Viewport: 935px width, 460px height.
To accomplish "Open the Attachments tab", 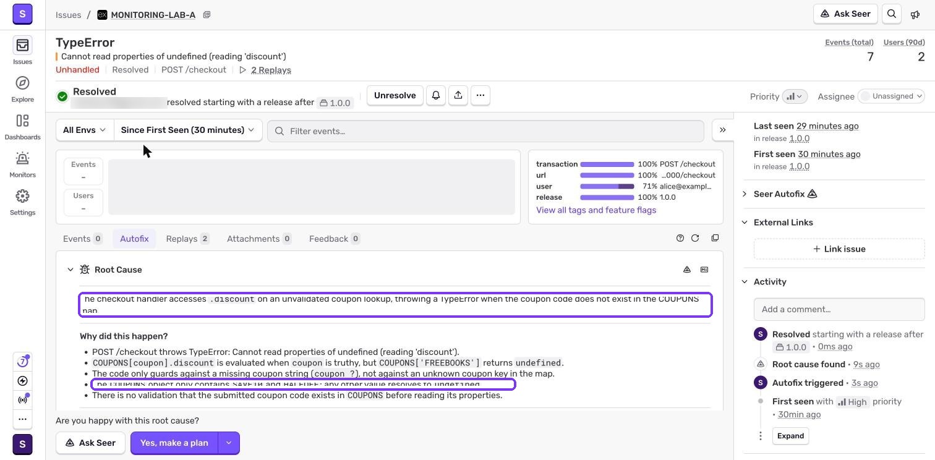I will click(259, 239).
